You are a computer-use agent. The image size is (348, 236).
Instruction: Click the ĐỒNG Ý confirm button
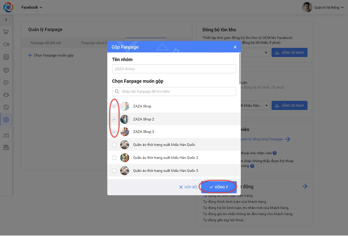point(219,187)
